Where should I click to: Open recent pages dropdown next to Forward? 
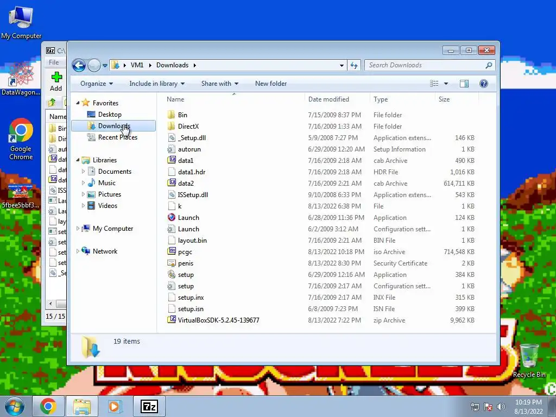(x=105, y=66)
